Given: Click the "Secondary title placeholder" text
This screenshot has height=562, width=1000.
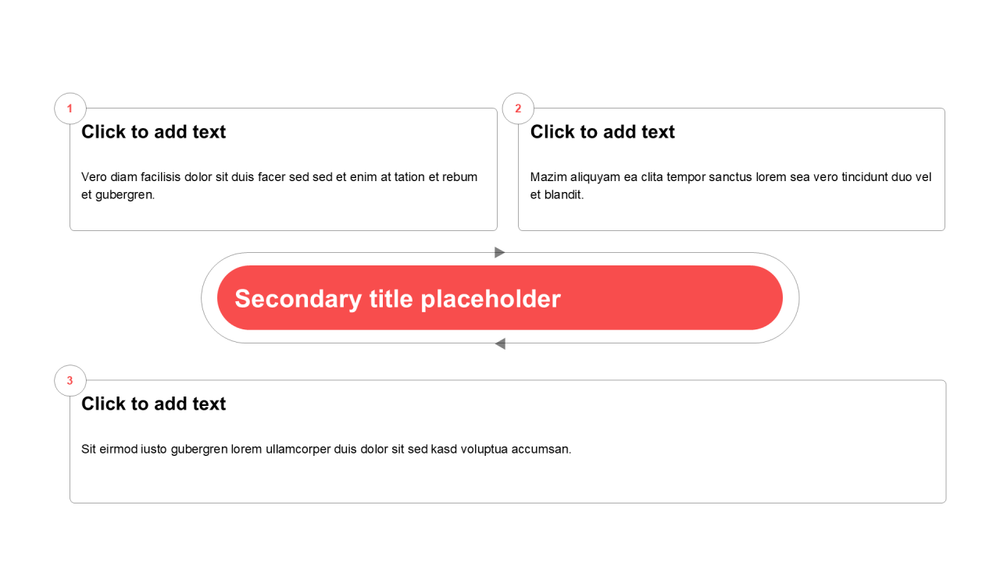Looking at the screenshot, I should tap(398, 299).
